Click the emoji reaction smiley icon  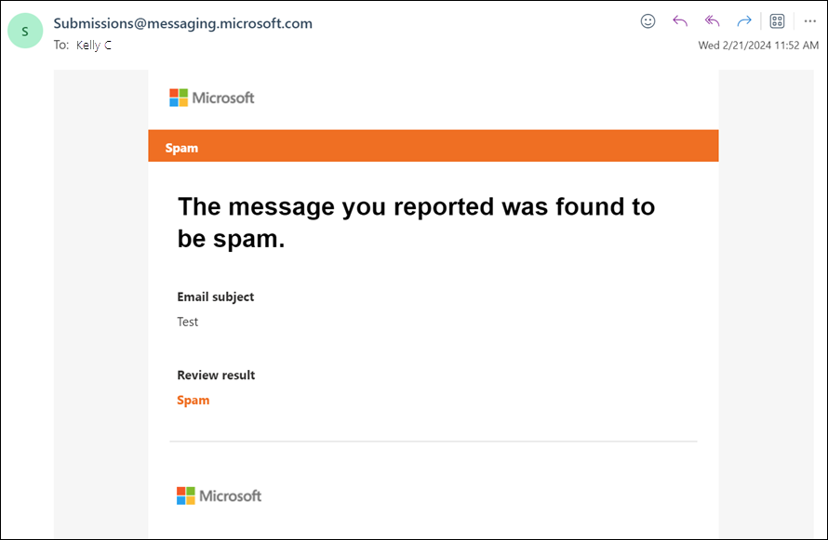pos(648,21)
